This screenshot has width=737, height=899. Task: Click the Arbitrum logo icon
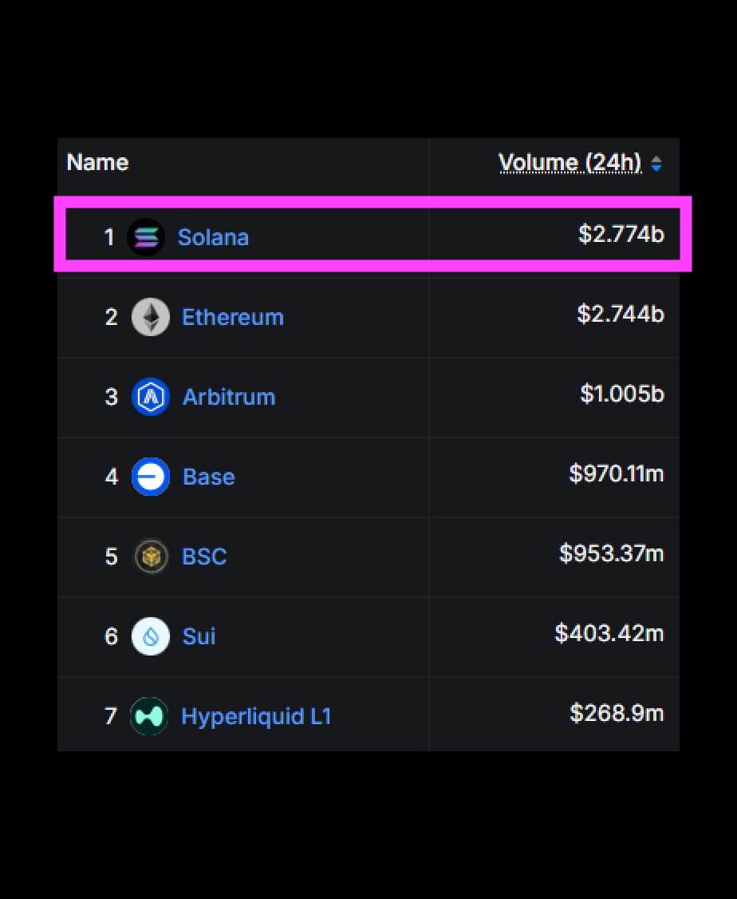coord(150,397)
